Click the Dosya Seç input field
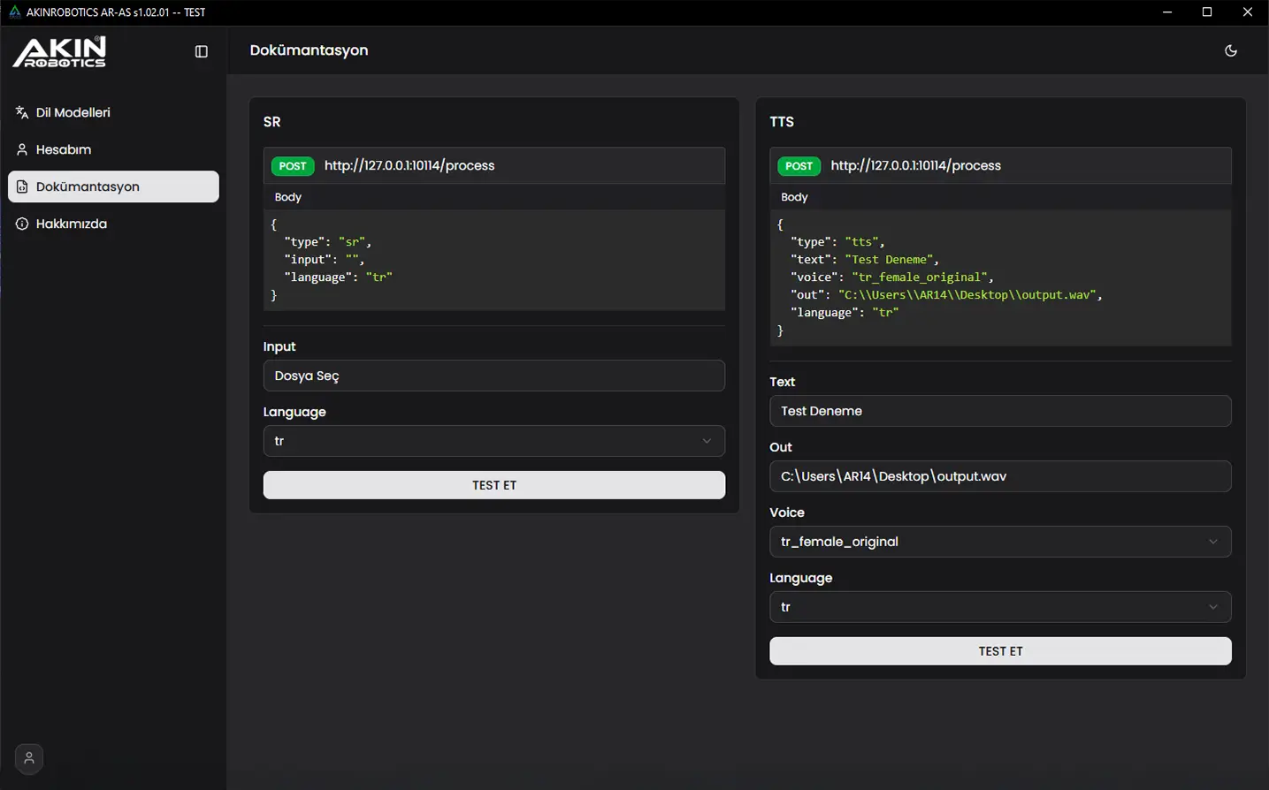Viewport: 1269px width, 790px height. (493, 376)
